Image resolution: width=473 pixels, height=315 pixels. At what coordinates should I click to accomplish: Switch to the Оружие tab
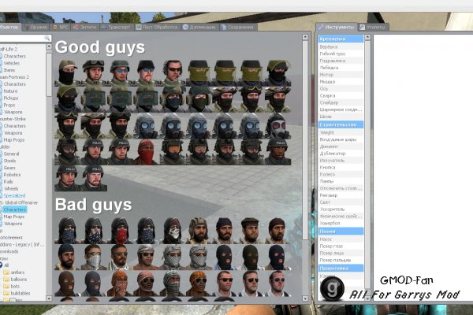(35, 27)
